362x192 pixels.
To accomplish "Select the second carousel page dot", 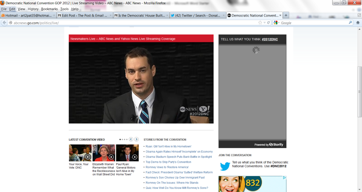I will [x=122, y=140].
